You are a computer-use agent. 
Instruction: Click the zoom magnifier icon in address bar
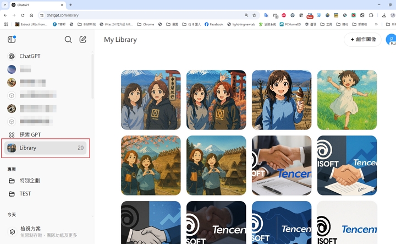[246, 15]
